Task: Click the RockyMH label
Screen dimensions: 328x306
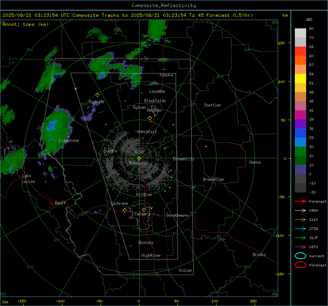Action: (x=96, y=102)
